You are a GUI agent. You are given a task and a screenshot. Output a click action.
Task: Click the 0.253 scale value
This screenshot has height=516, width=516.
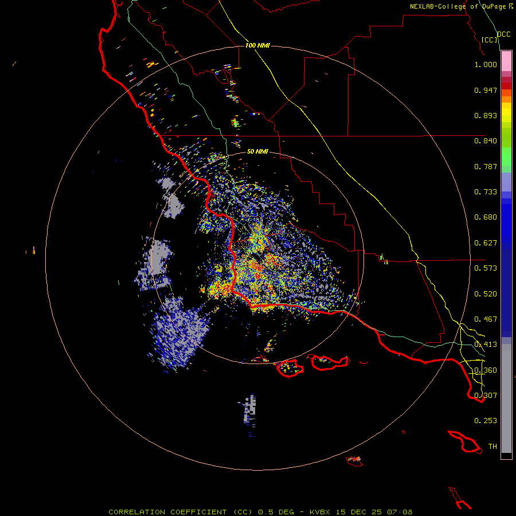[486, 421]
